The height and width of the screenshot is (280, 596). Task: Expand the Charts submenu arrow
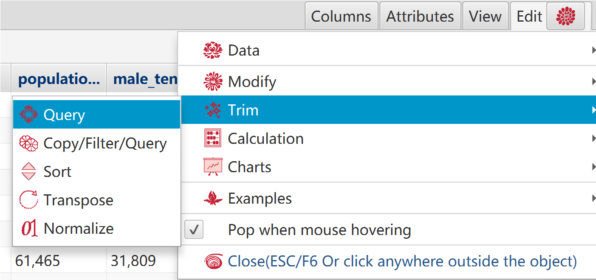(593, 167)
